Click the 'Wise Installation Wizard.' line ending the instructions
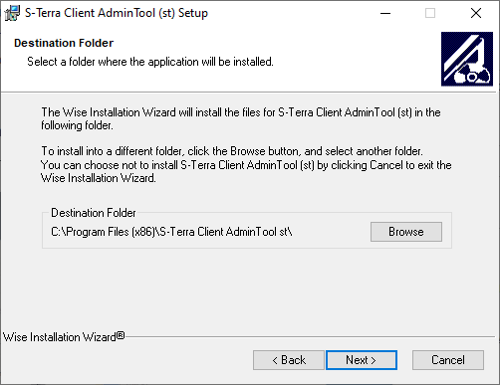This screenshot has height=385, width=500. tap(99, 178)
